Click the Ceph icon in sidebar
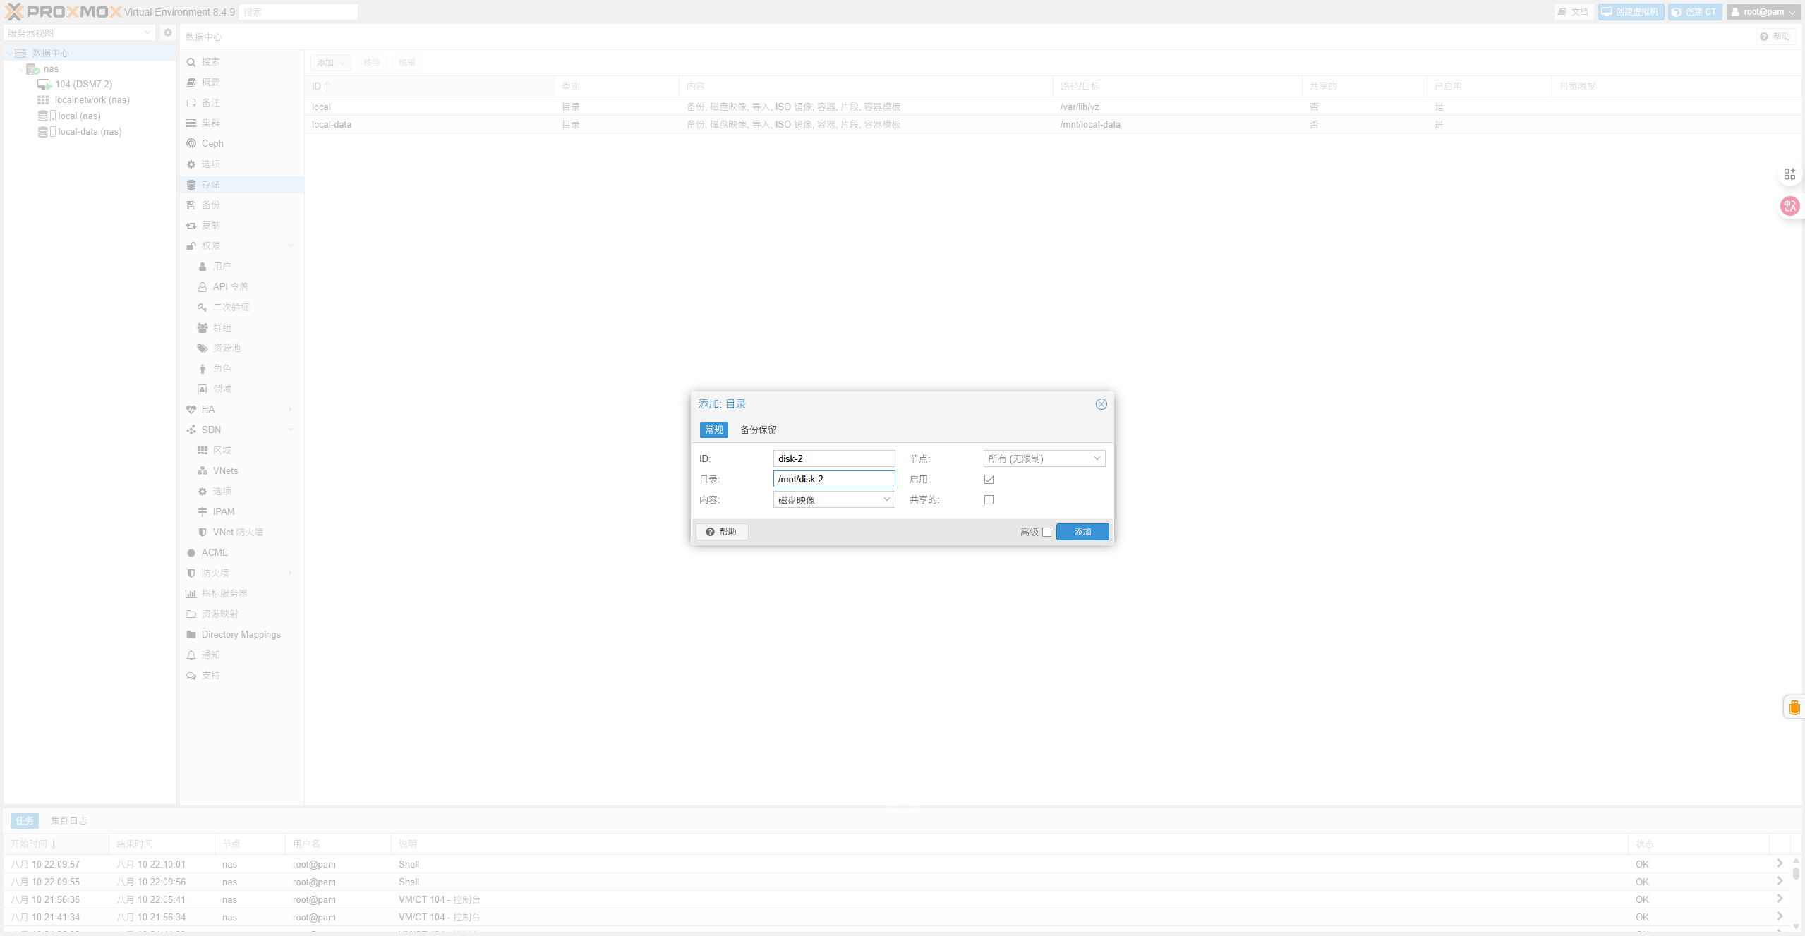Viewport: 1805px width, 936px height. 191,143
